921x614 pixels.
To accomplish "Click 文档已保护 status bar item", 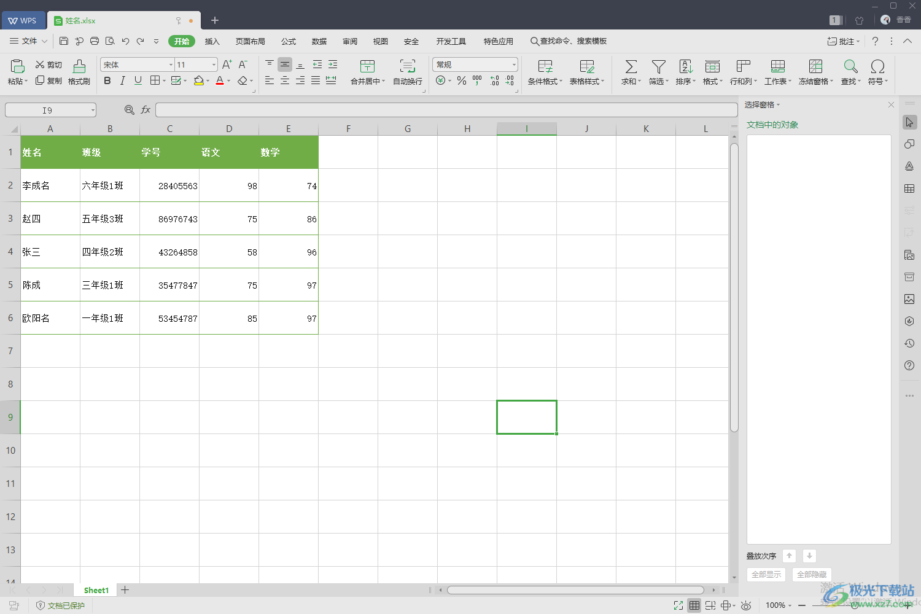I will pyautogui.click(x=61, y=605).
